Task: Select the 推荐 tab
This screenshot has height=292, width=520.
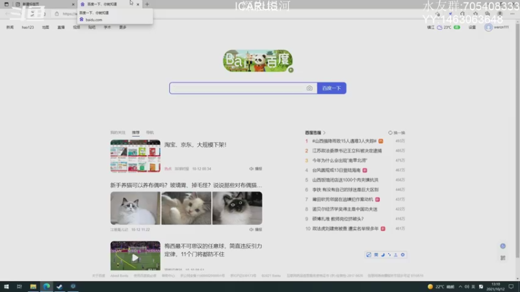Action: (x=136, y=132)
